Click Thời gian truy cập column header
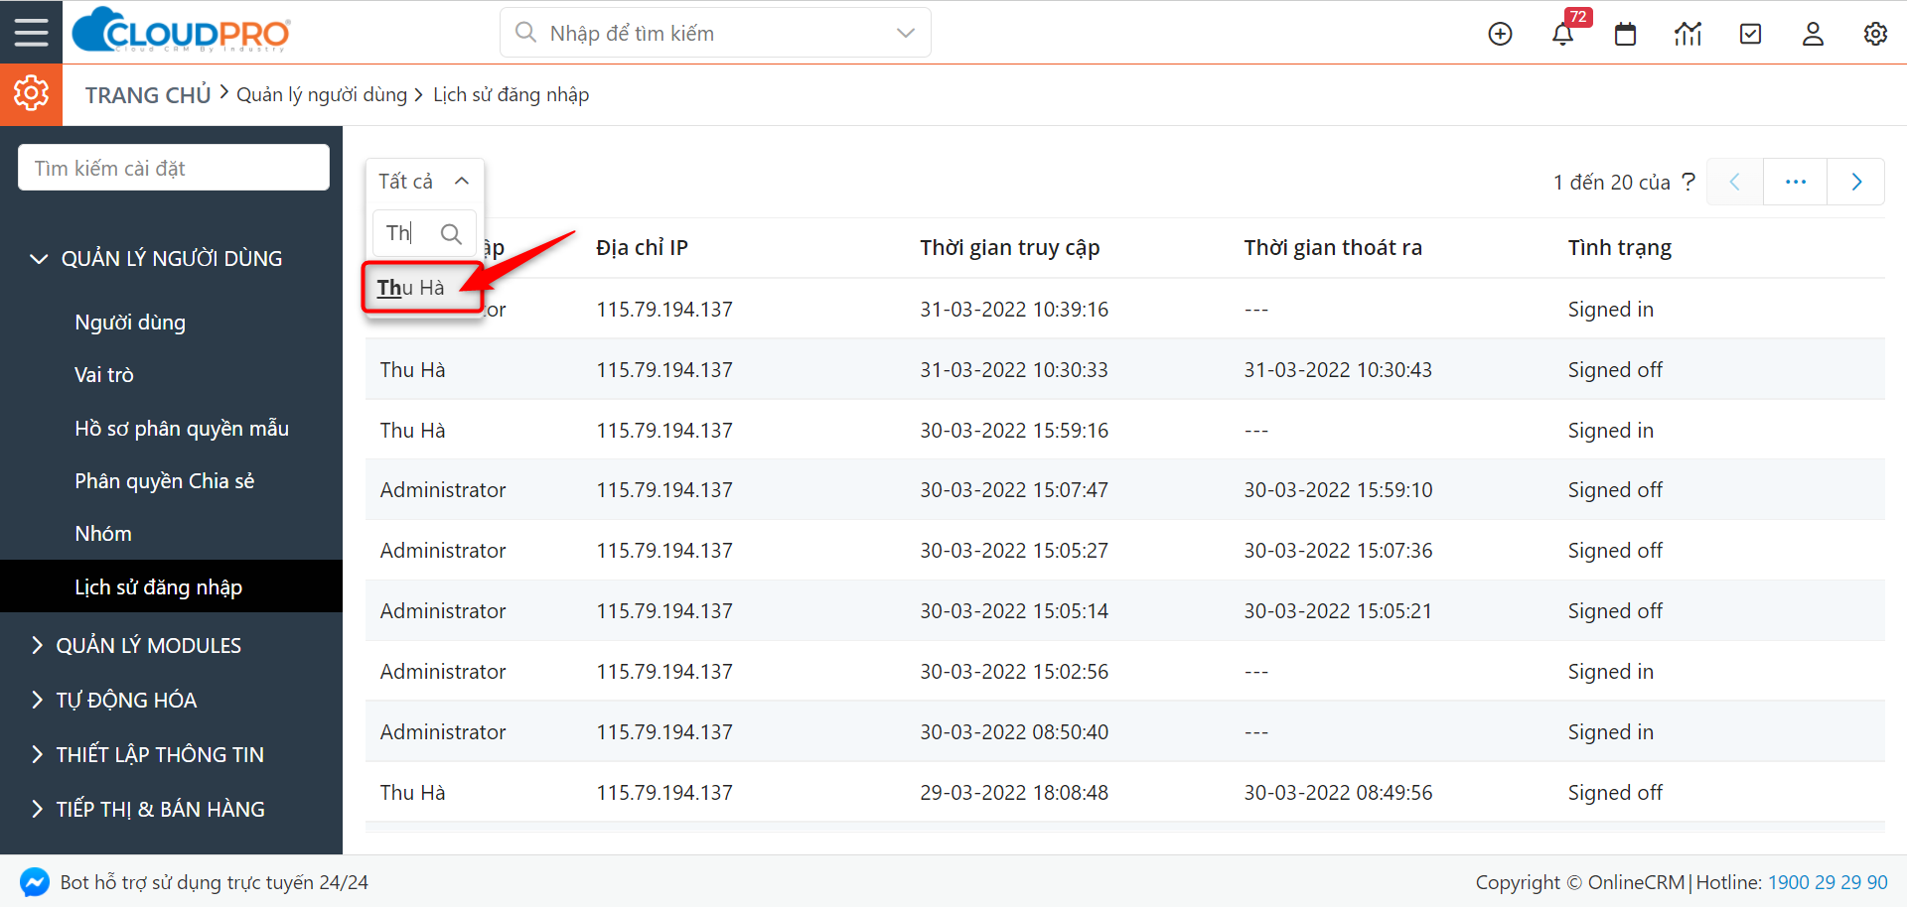This screenshot has height=907, width=1907. point(1009,248)
